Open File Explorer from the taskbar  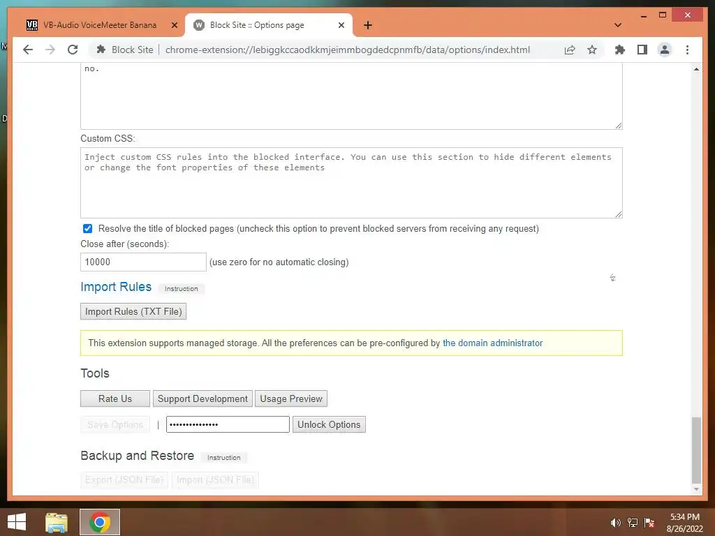[x=57, y=522]
